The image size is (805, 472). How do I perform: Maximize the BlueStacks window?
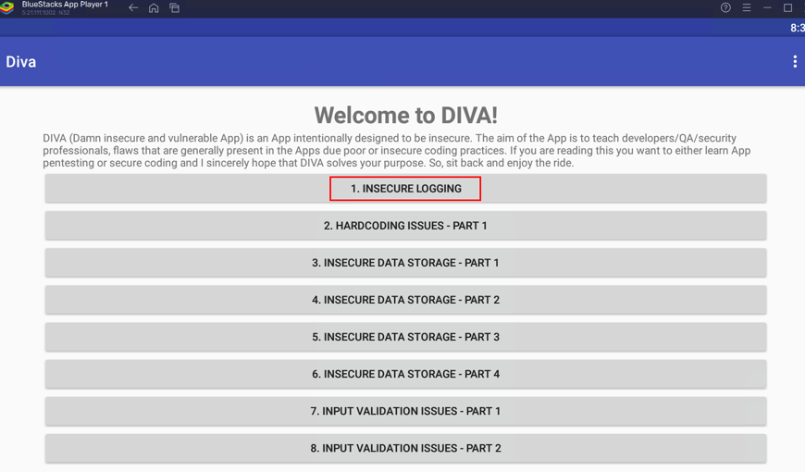click(787, 7)
